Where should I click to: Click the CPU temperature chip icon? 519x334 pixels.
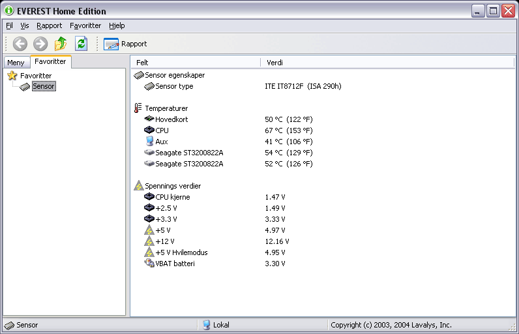(x=149, y=130)
